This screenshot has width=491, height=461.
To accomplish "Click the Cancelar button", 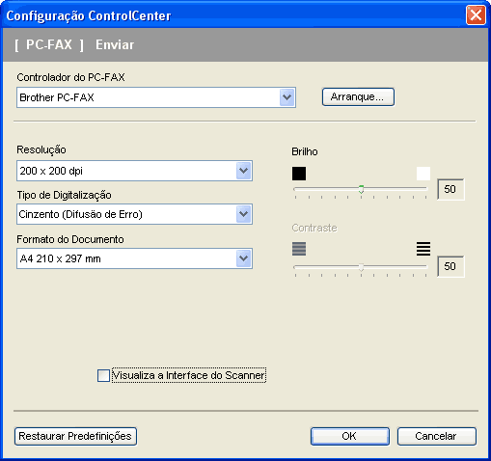I will 437,436.
